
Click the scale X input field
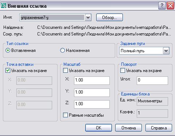[92, 80]
